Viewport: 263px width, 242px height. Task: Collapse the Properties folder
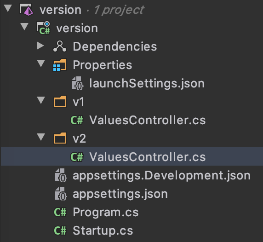tap(41, 63)
